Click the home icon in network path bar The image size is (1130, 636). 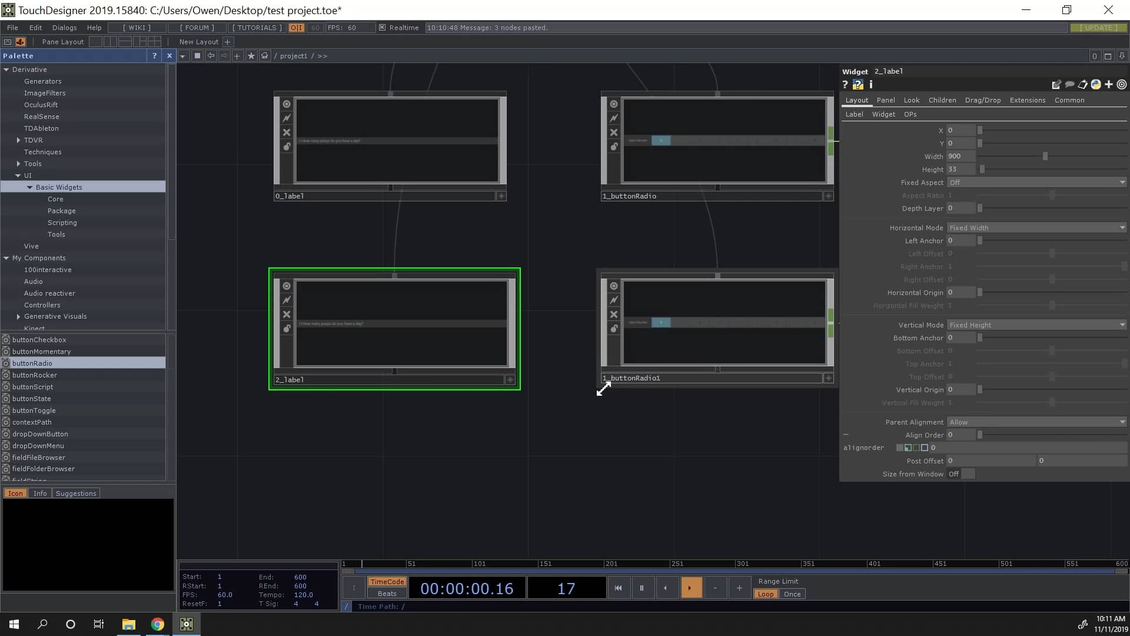pyautogui.click(x=264, y=56)
